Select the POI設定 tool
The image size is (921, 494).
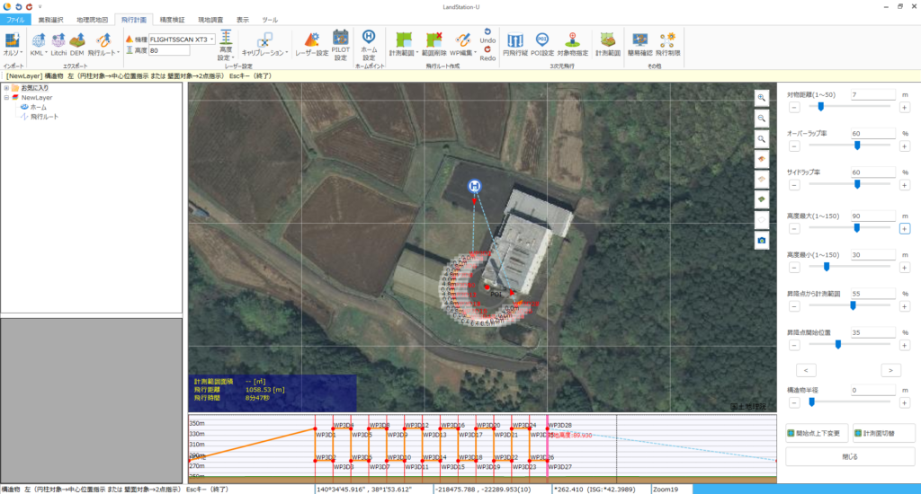542,40
